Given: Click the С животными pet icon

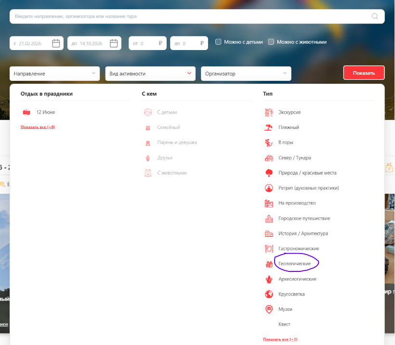Looking at the screenshot, I should [148, 173].
